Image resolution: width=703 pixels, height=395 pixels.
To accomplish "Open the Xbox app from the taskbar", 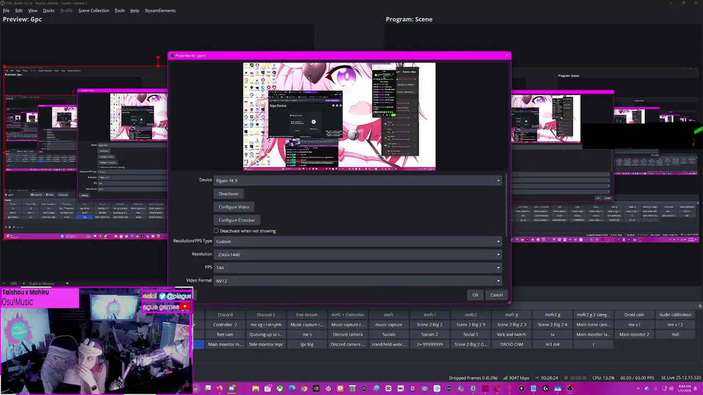I will click(x=280, y=389).
